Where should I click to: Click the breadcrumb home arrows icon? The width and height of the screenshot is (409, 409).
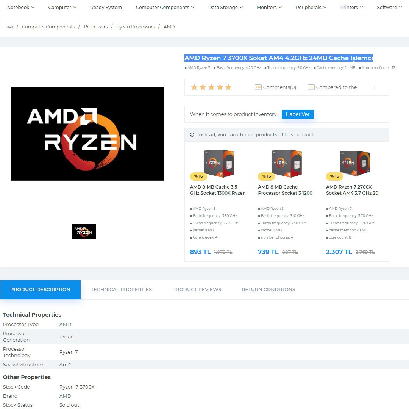pyautogui.click(x=10, y=27)
